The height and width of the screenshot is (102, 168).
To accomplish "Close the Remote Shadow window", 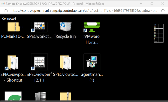I will click(x=163, y=4).
